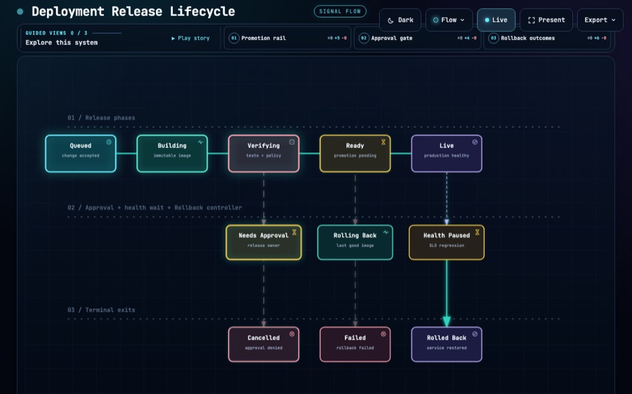Select the Rolled Back node
This screenshot has height=394, width=632.
[x=447, y=344]
